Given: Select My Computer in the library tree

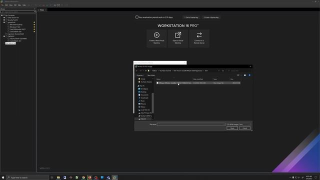Looking at the screenshot, I should click(x=10, y=15).
